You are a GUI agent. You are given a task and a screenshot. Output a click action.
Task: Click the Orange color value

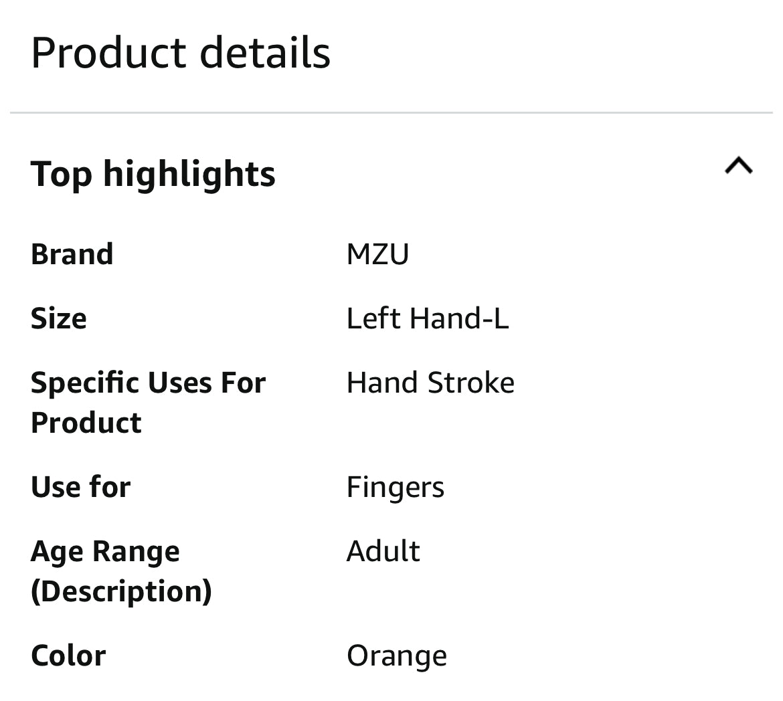pyautogui.click(x=396, y=657)
